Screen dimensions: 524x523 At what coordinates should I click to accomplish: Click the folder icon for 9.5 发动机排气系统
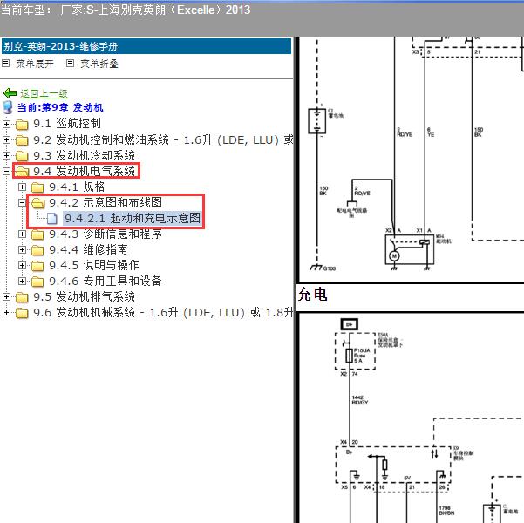[x=22, y=297]
